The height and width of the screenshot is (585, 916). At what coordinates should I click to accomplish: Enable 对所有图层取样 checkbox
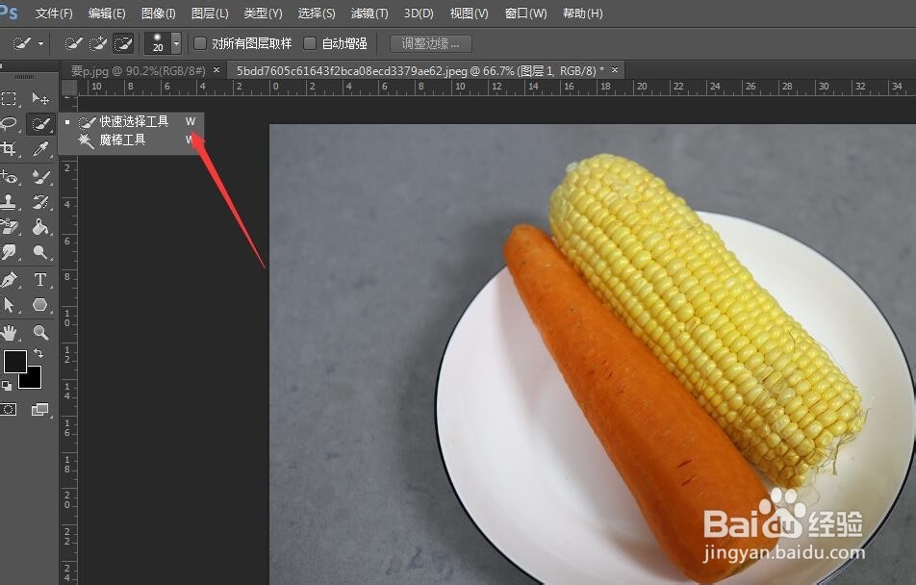point(200,43)
